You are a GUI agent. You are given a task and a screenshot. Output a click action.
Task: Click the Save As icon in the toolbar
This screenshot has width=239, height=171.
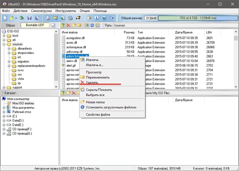[37, 18]
